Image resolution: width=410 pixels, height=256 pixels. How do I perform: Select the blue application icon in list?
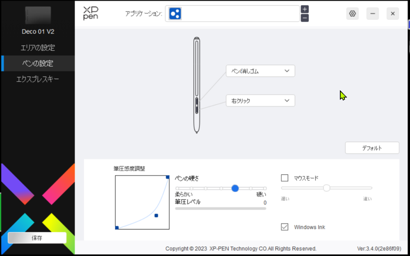click(x=175, y=14)
